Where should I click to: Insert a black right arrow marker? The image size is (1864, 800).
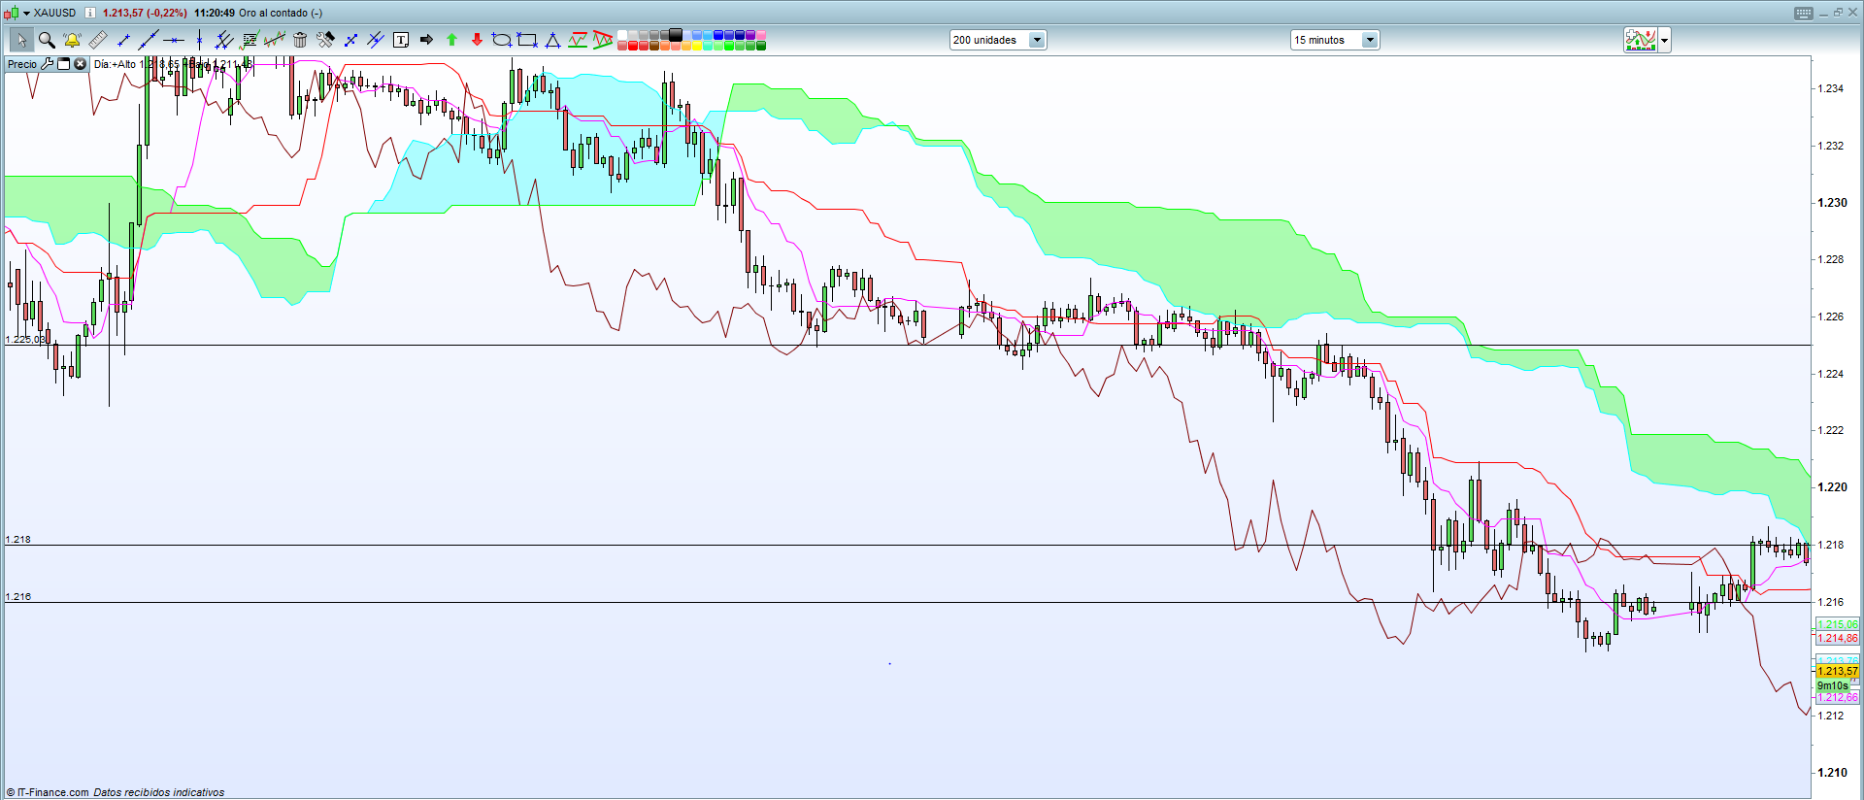click(x=426, y=40)
